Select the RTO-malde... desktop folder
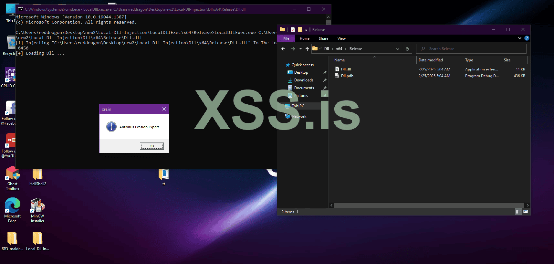The image size is (554, 264). (12, 241)
